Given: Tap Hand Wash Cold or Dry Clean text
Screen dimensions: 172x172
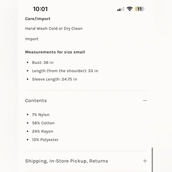Looking at the screenshot, I should pyautogui.click(x=54, y=28).
